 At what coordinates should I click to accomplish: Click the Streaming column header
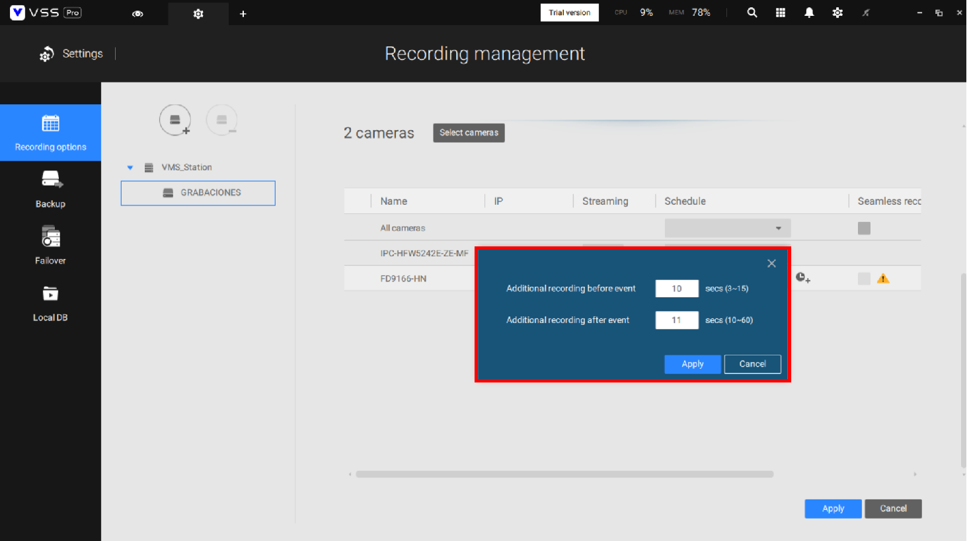605,201
